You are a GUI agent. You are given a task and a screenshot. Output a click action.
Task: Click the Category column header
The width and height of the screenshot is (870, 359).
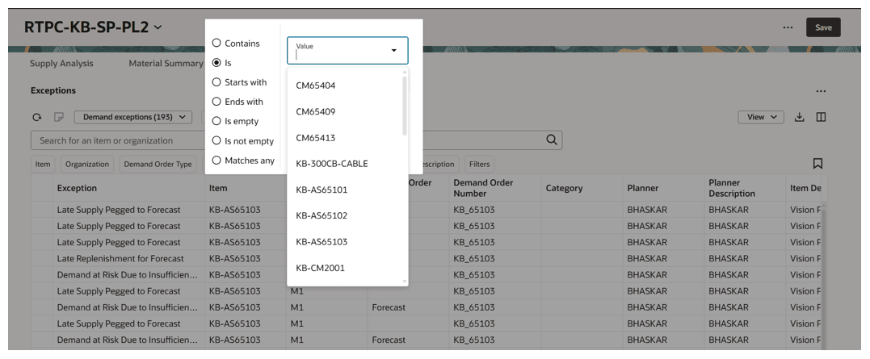(564, 188)
